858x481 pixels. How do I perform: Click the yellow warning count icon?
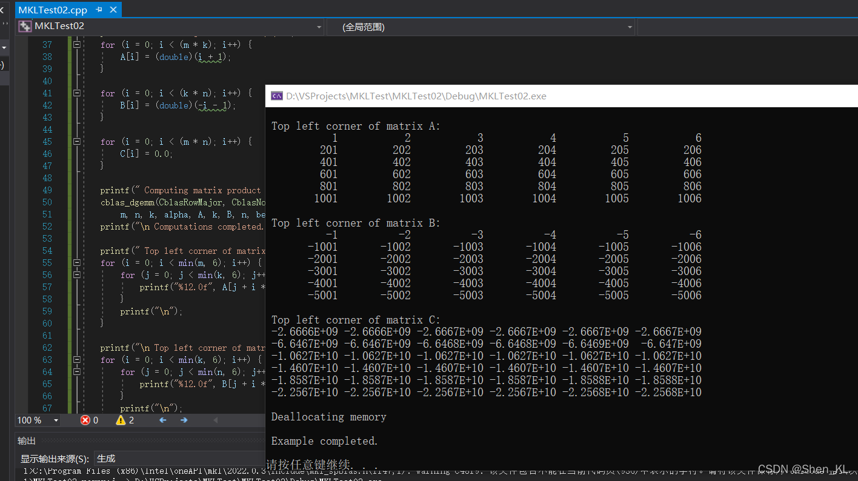(121, 420)
